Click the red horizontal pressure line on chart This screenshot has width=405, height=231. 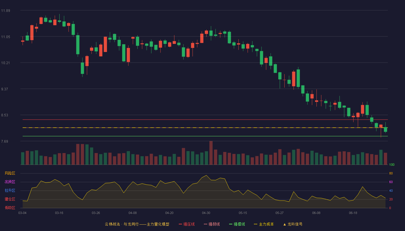(x=205, y=120)
